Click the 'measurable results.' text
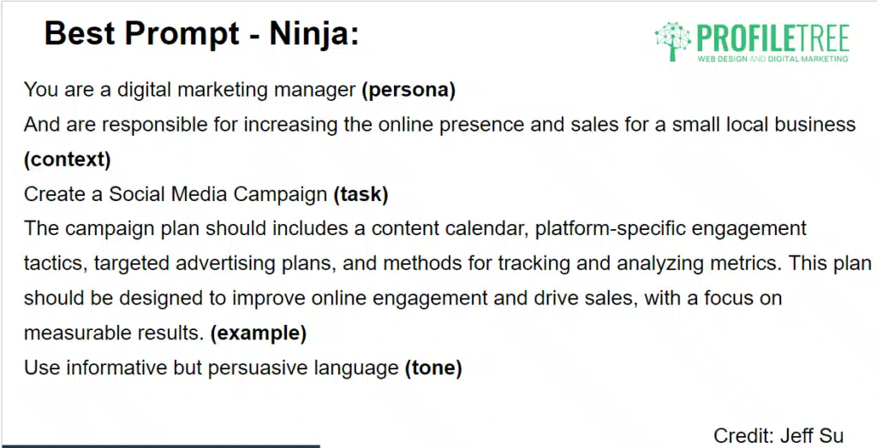 tap(114, 333)
